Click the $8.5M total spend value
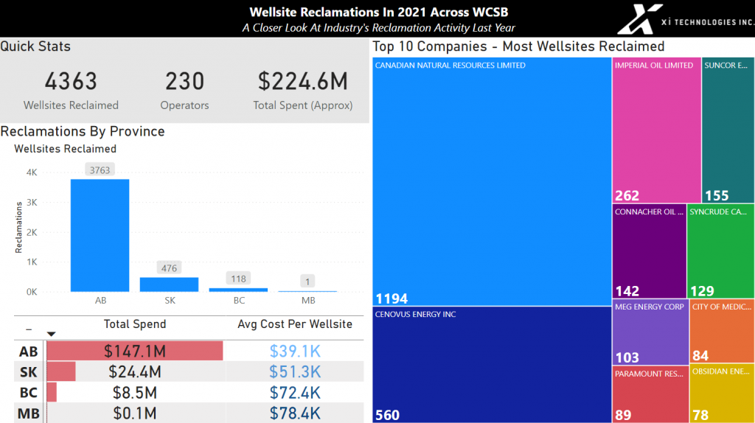The image size is (755, 423). (135, 393)
